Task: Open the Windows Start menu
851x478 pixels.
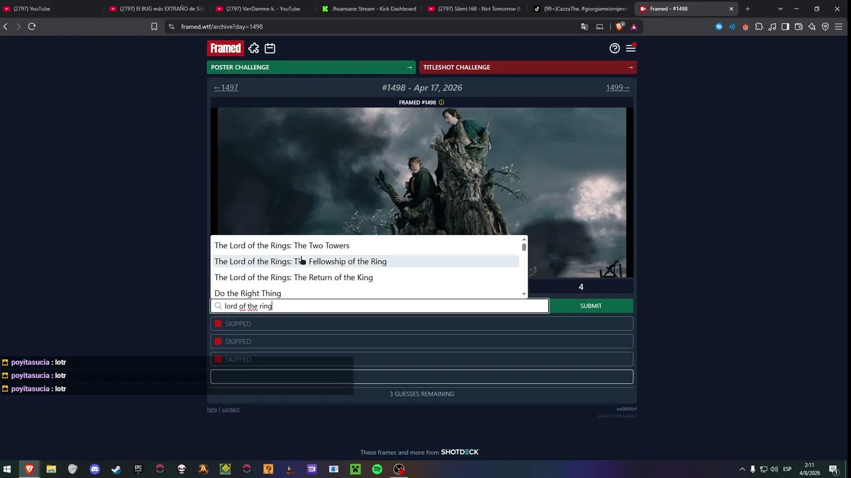Action: [x=7, y=469]
